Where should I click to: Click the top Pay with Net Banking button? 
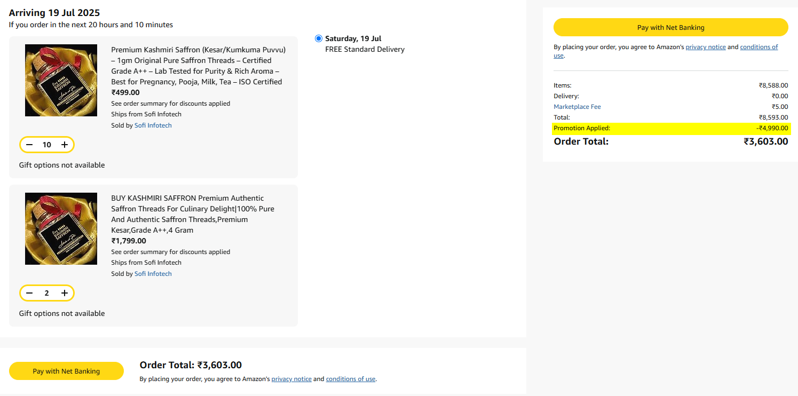tap(670, 27)
